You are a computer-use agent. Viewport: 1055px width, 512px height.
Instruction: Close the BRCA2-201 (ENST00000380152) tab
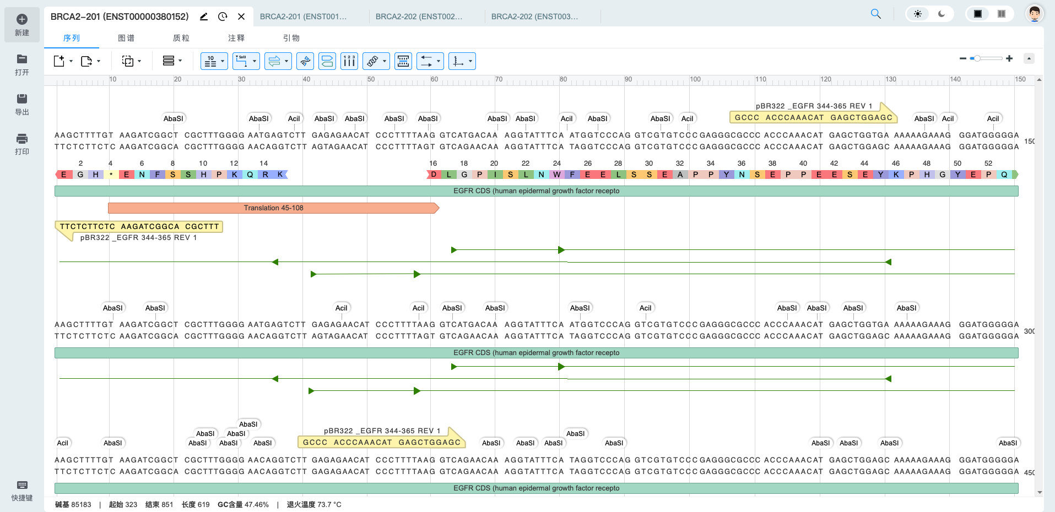click(x=241, y=17)
